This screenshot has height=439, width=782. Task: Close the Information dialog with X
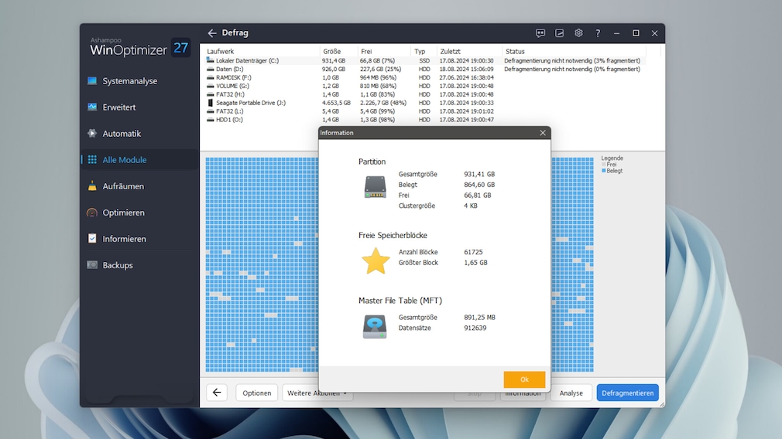click(x=543, y=133)
